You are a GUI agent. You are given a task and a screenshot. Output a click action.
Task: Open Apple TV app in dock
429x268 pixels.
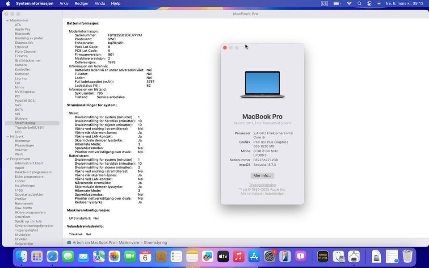tap(223, 256)
